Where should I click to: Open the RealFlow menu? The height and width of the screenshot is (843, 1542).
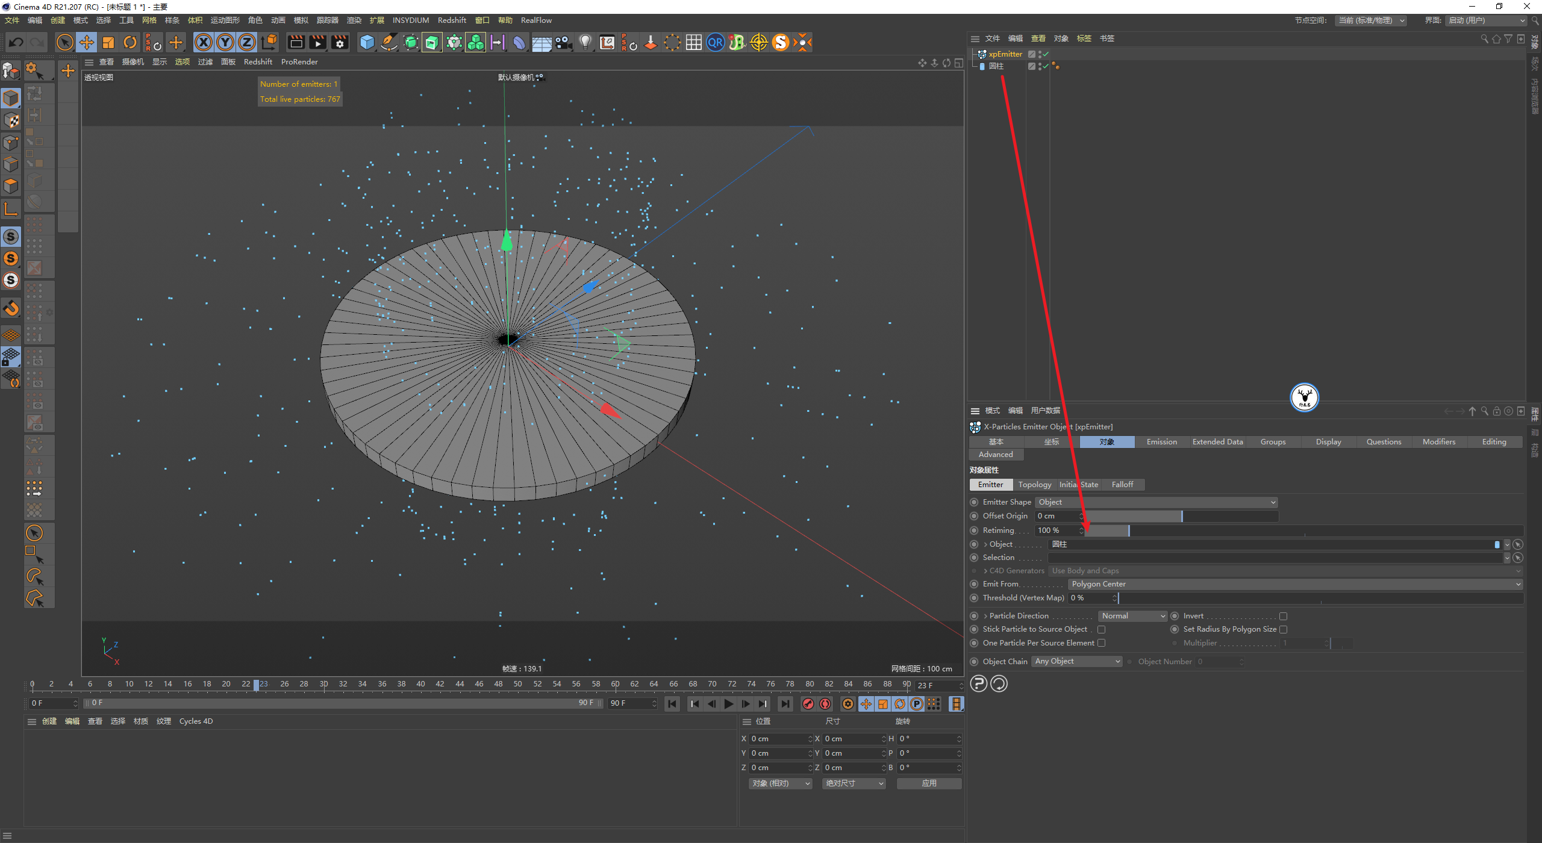tap(536, 20)
